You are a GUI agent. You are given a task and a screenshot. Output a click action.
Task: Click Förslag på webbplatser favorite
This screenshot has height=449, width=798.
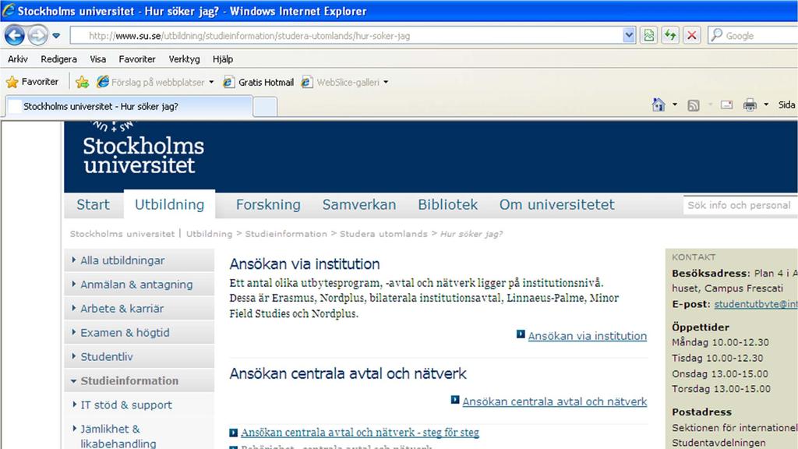(150, 82)
